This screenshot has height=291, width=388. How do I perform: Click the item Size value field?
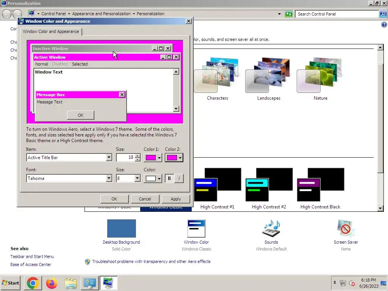(x=126, y=157)
